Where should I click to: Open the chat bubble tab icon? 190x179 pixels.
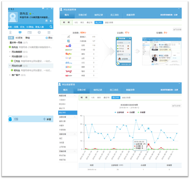(20, 32)
